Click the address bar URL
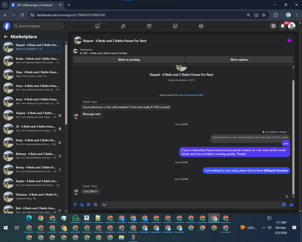Viewport: 302px width, 242px height. coord(71,15)
